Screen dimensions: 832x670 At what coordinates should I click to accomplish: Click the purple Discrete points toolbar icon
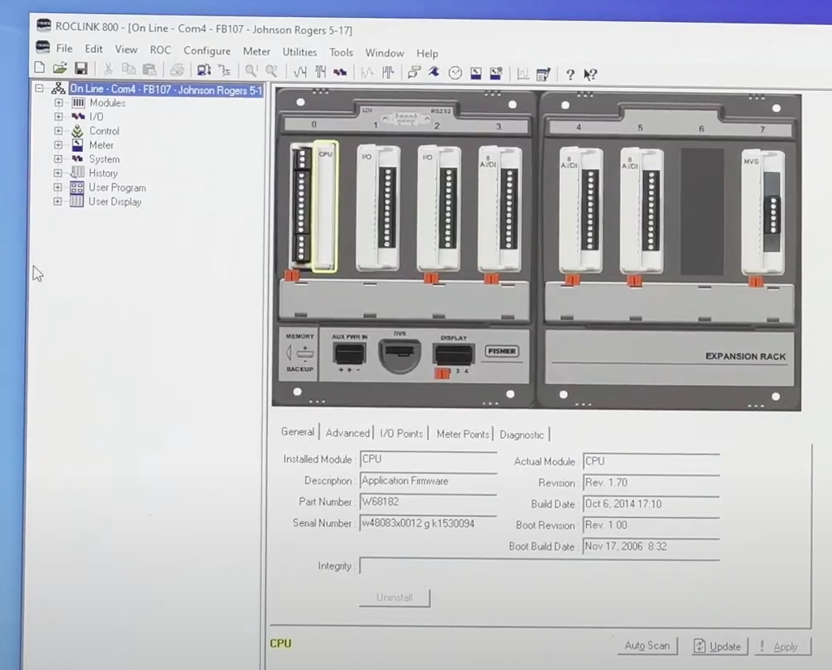click(340, 72)
